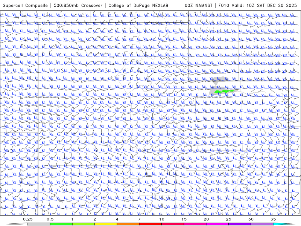Click the legend value 30
The height and width of the screenshot is (226, 301).
[251, 219]
